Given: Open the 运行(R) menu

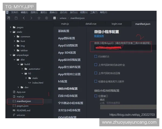Looking at the screenshot, I should point(63,12).
